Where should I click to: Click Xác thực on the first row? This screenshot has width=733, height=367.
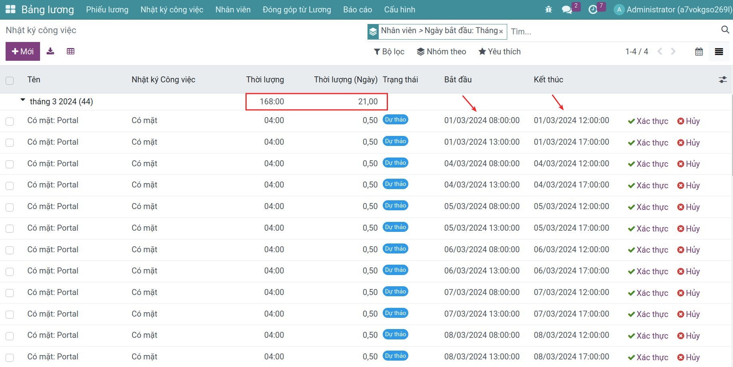648,121
